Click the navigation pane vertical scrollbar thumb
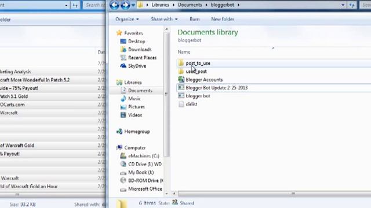Viewport: 371px width, 208px height. click(166, 95)
